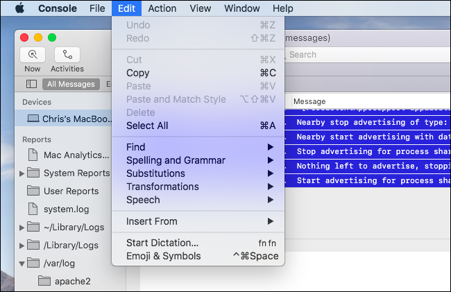Image resolution: width=451 pixels, height=292 pixels.
Task: Click the apache2 folder icon
Action: click(x=44, y=281)
